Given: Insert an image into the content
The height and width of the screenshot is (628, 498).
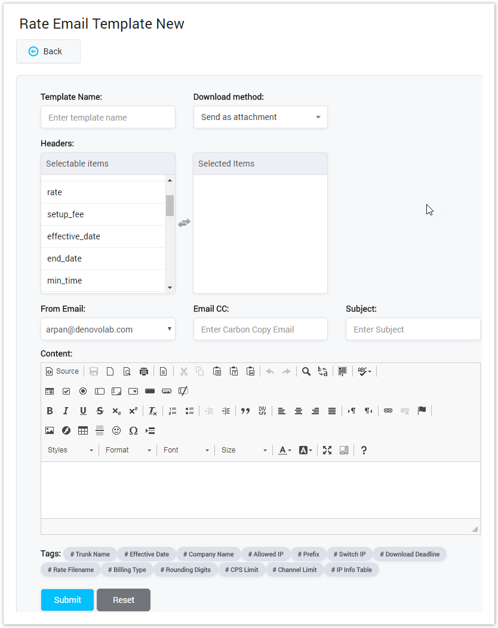Looking at the screenshot, I should coord(50,430).
